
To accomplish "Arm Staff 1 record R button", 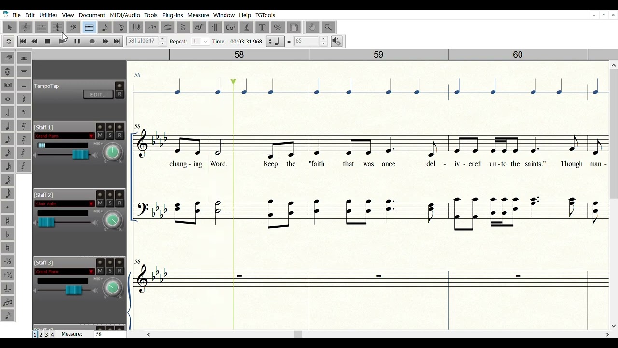I will click(x=119, y=136).
